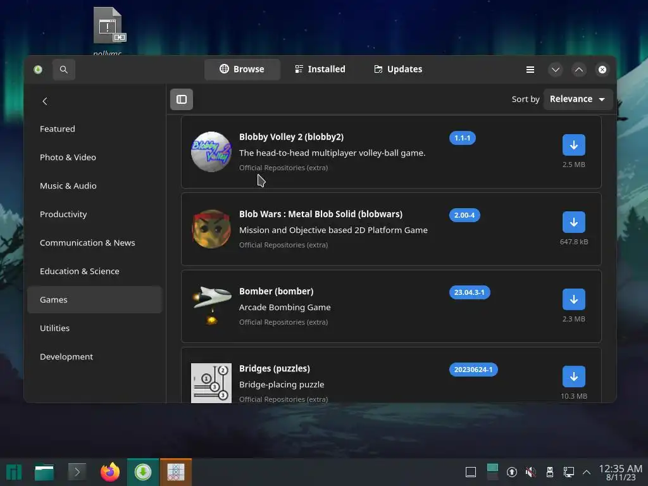This screenshot has width=648, height=486.
Task: Select the Productivity category
Action: click(x=95, y=215)
